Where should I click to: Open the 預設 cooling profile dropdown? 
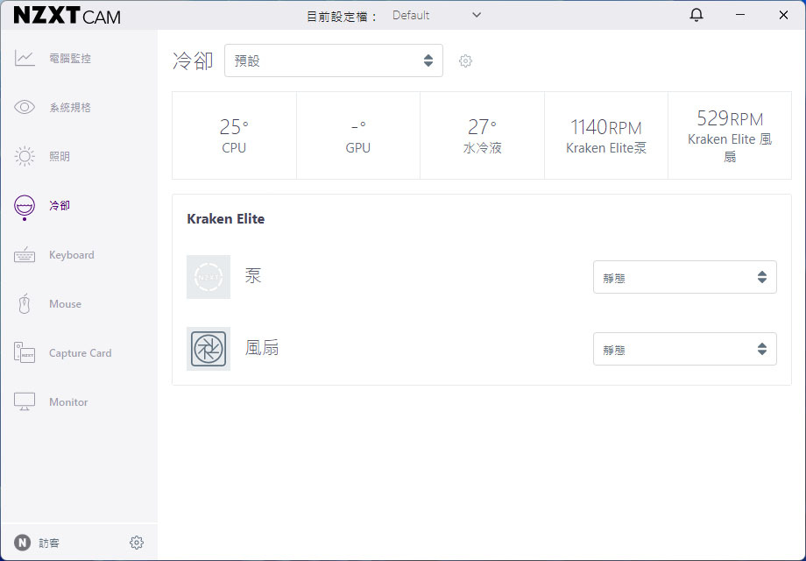(x=334, y=60)
